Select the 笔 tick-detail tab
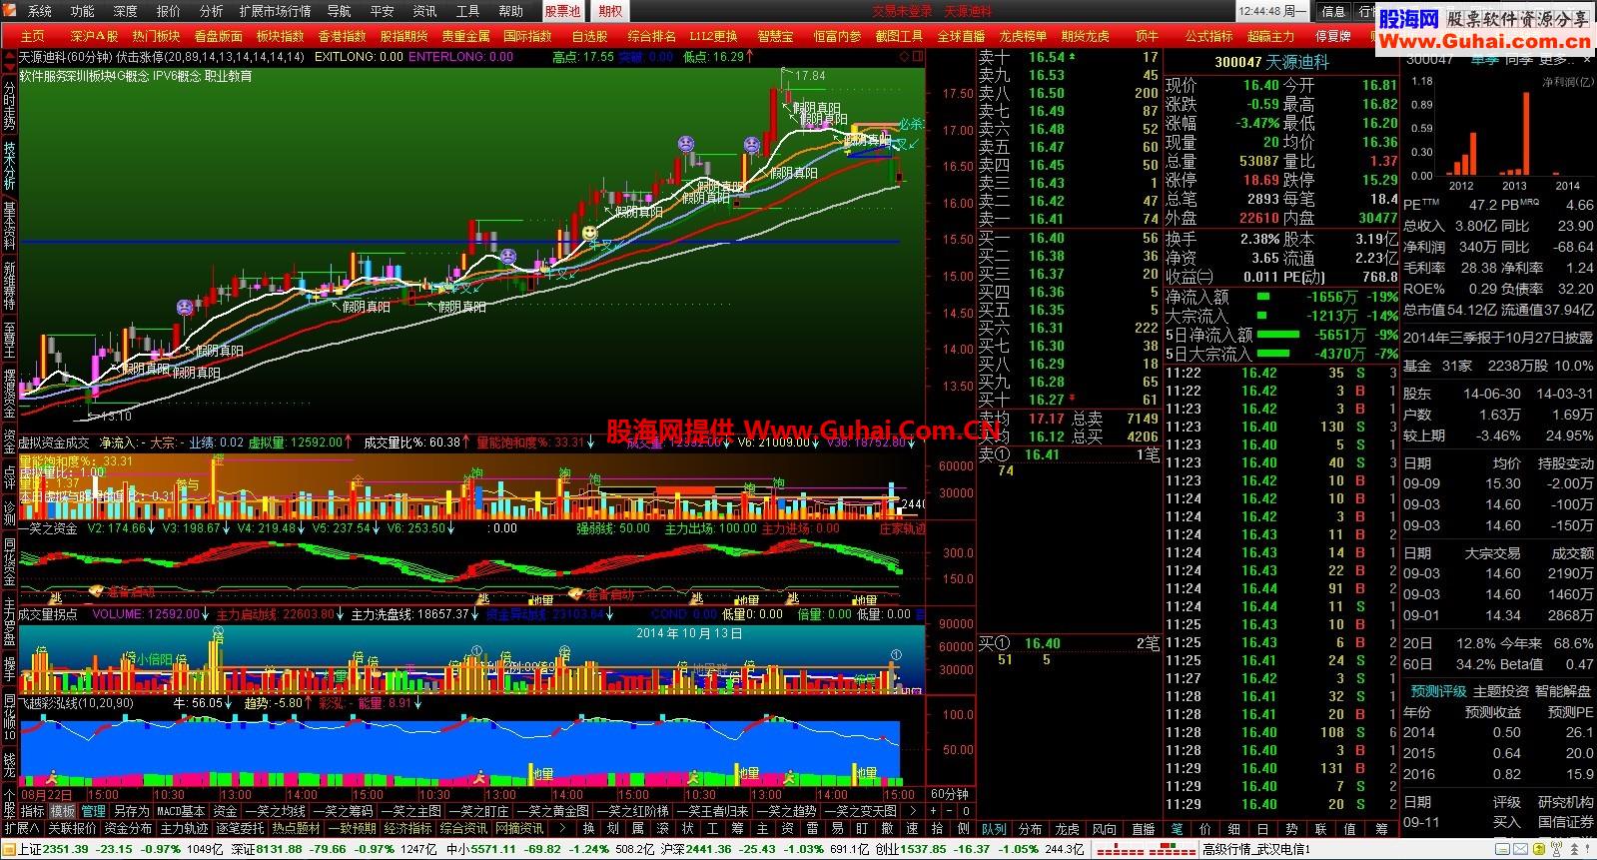Viewport: 1597px width, 860px height. 1177,829
